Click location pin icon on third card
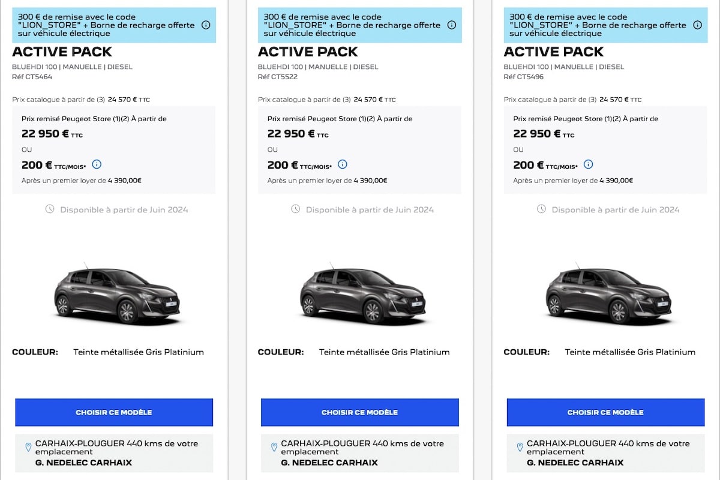The image size is (720, 480). pyautogui.click(x=520, y=448)
